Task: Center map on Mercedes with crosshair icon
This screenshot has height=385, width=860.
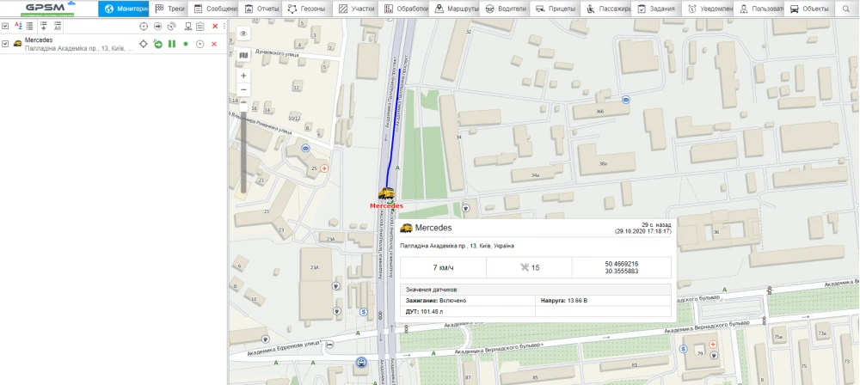Action: (143, 43)
